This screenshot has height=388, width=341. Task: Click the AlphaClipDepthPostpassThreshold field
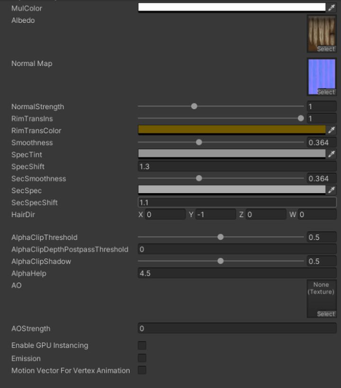click(237, 249)
